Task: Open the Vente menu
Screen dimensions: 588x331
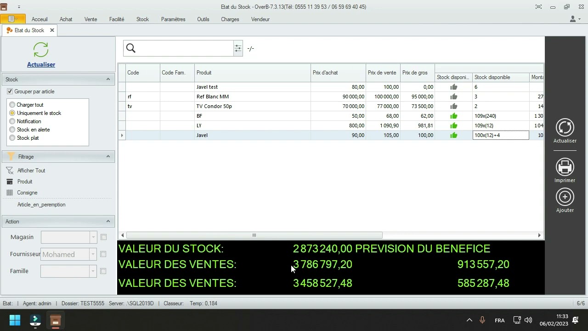Action: pyautogui.click(x=90, y=19)
